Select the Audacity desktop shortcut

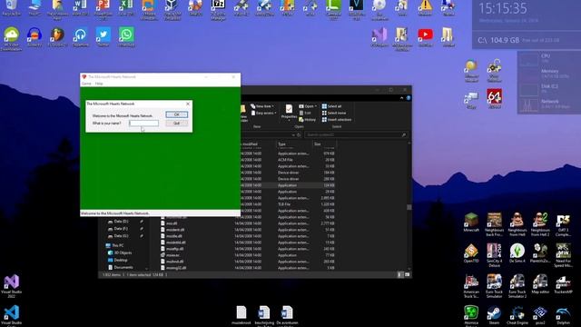click(x=34, y=37)
